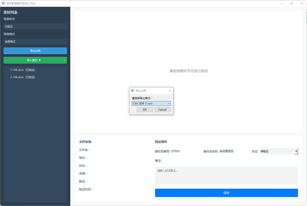Click the 路径: - field label
The height and width of the screenshot is (206, 307).
pyautogui.click(x=83, y=181)
